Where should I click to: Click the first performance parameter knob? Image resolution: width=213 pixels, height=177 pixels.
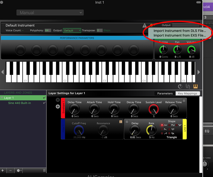pos(20,50)
